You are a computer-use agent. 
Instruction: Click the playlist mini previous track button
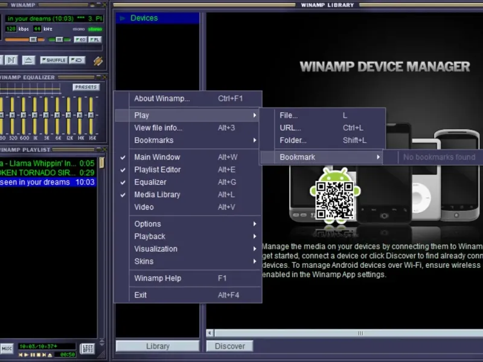pyautogui.click(x=21, y=355)
